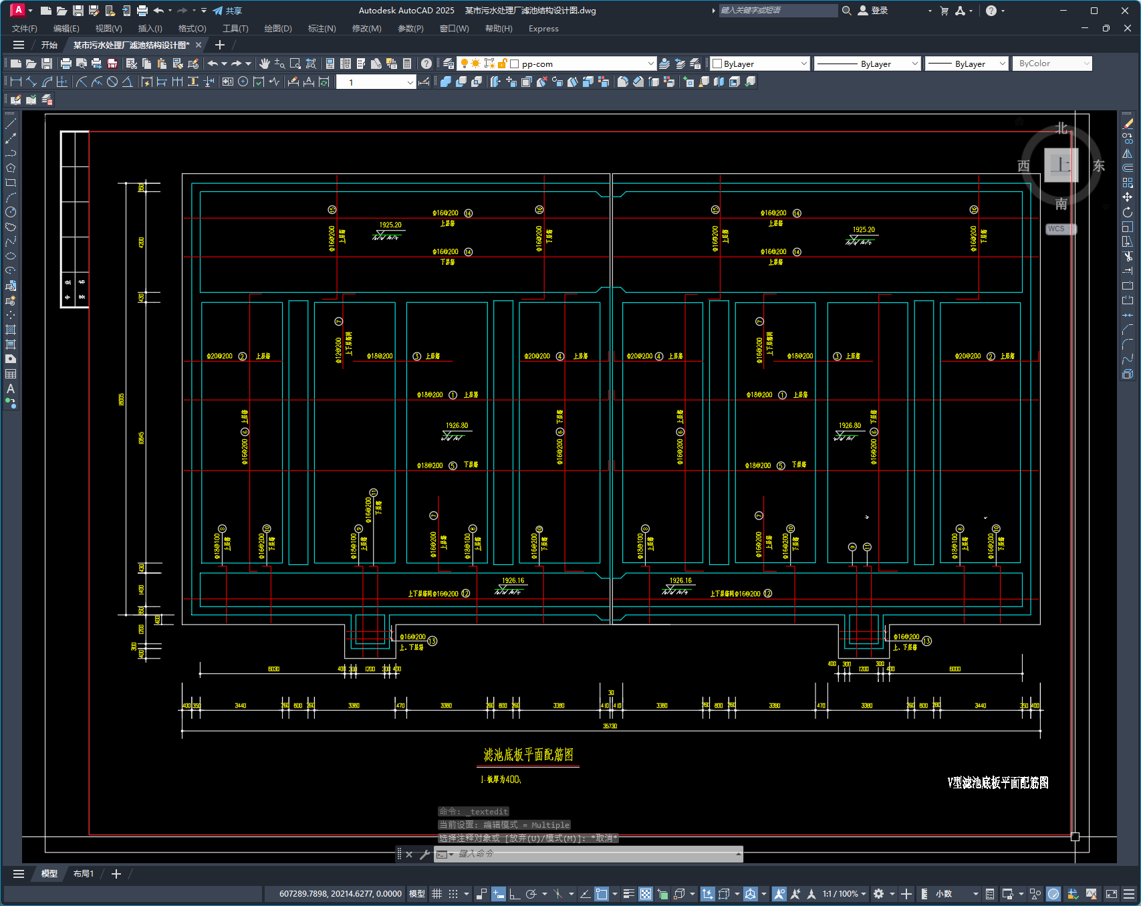Close the 滤池结构设计图 drawing tab

tap(199, 45)
